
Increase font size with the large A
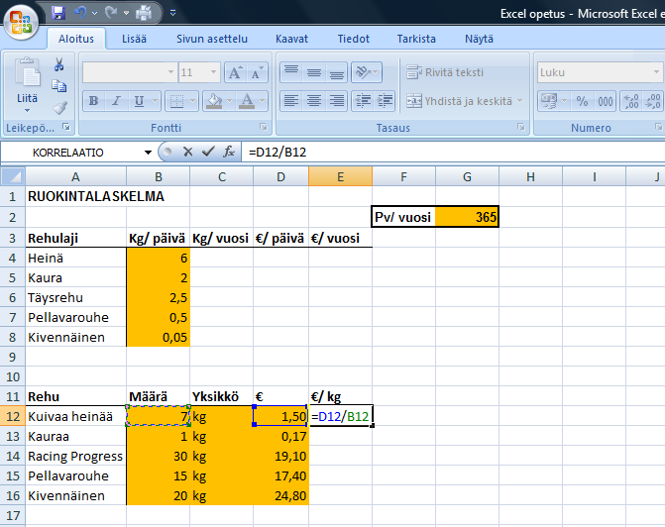tap(236, 72)
